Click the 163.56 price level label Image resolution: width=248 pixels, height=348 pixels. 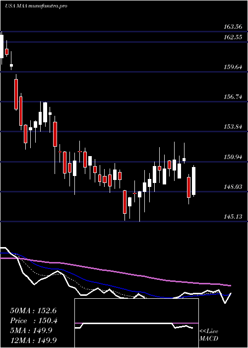[x=233, y=27]
